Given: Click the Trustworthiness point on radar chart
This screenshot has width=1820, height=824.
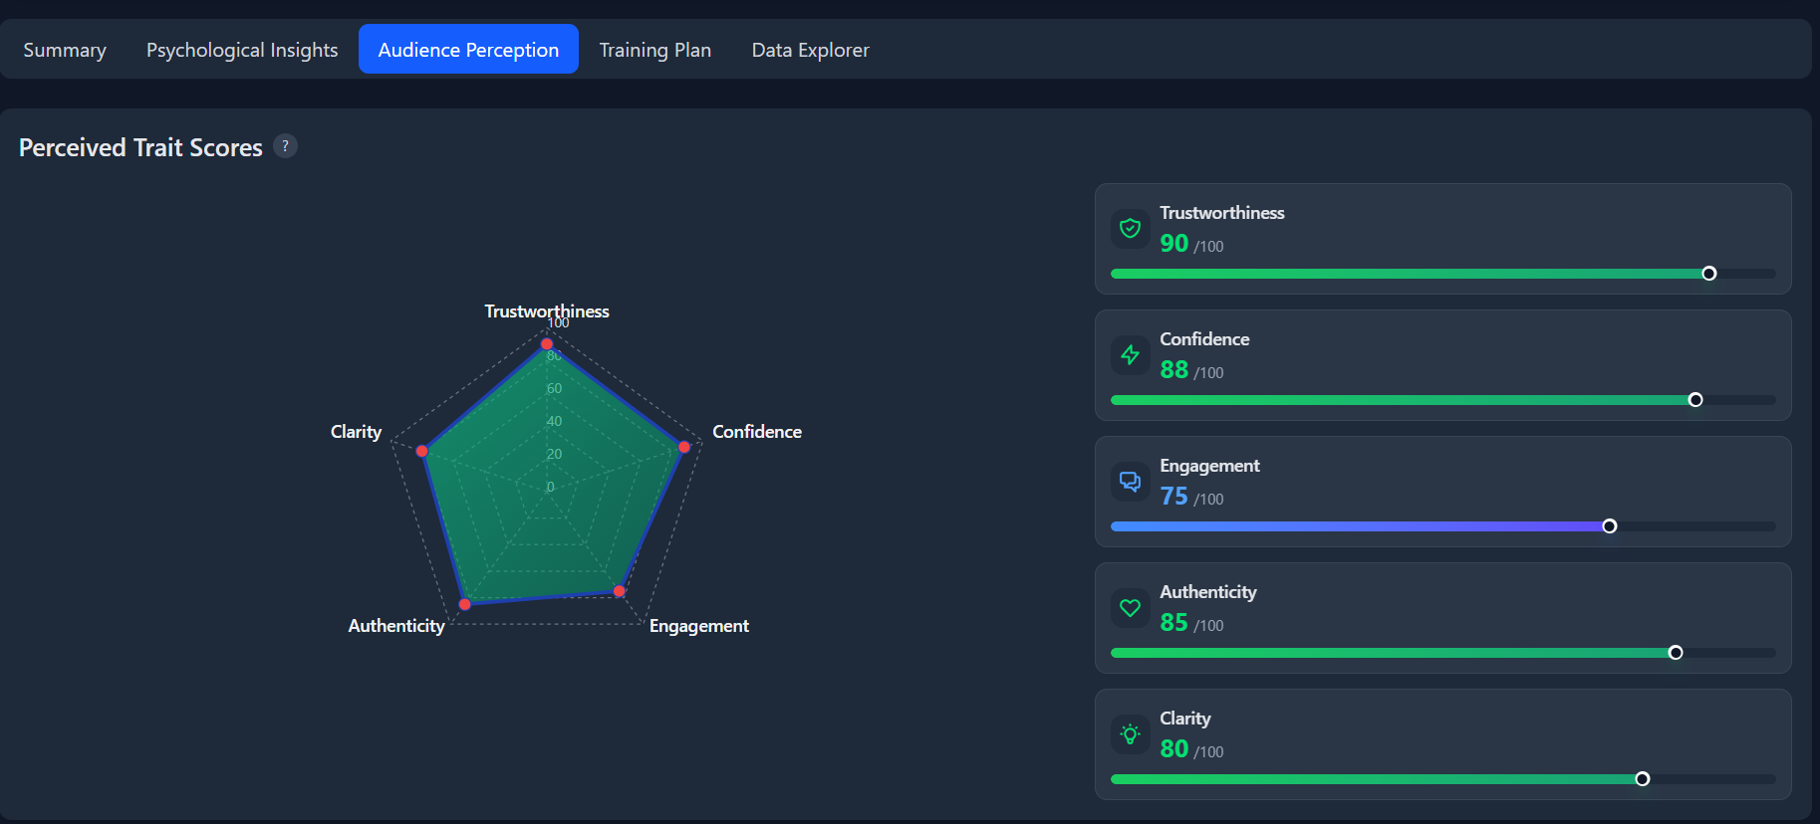Looking at the screenshot, I should coord(547,344).
